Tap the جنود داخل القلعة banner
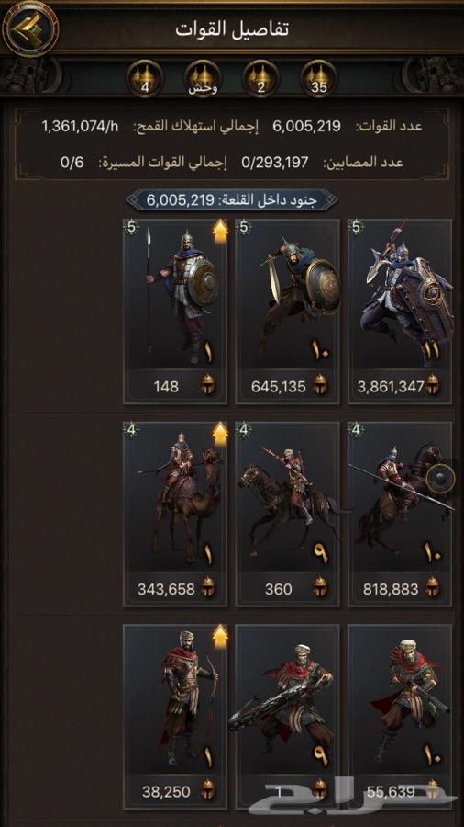464x827 pixels. (x=232, y=200)
